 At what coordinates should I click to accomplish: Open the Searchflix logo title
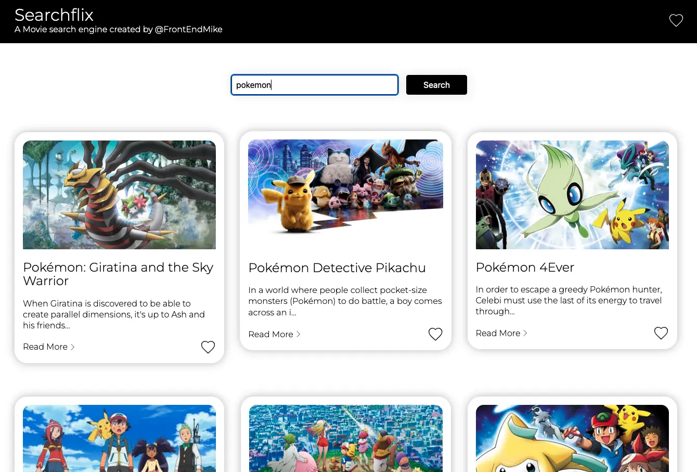coord(54,15)
